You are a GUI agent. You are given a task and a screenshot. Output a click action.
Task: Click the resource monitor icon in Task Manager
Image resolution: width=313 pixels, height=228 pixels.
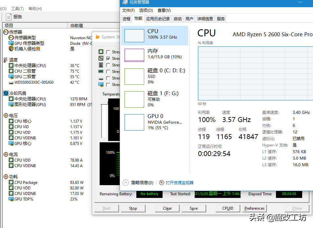pyautogui.click(x=162, y=183)
